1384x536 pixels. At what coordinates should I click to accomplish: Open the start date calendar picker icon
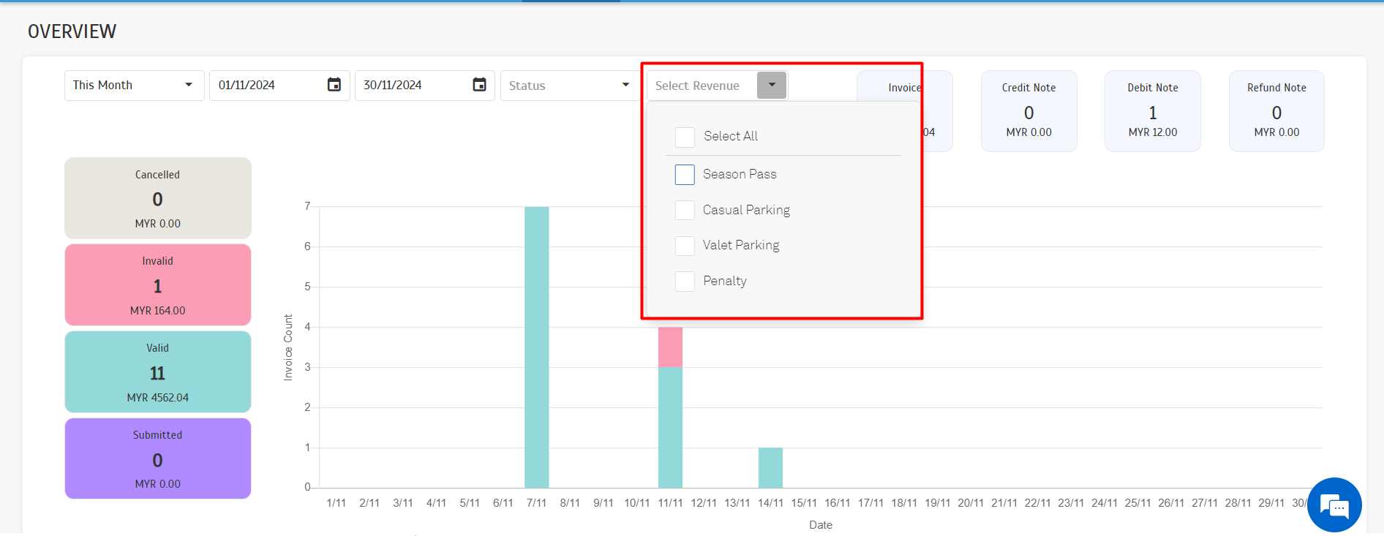(334, 85)
